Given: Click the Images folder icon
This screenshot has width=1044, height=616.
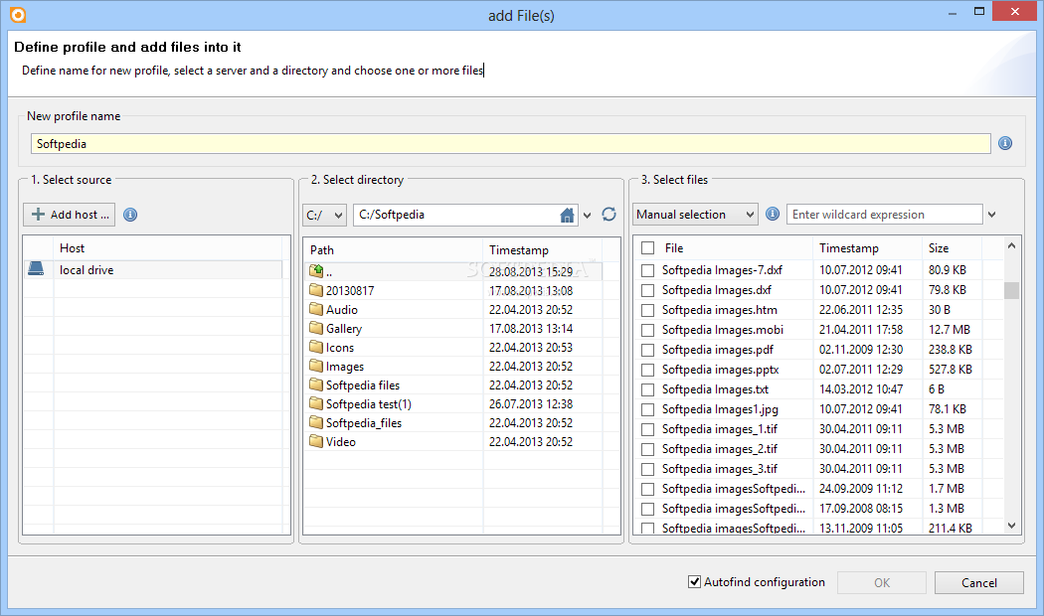Looking at the screenshot, I should (316, 366).
